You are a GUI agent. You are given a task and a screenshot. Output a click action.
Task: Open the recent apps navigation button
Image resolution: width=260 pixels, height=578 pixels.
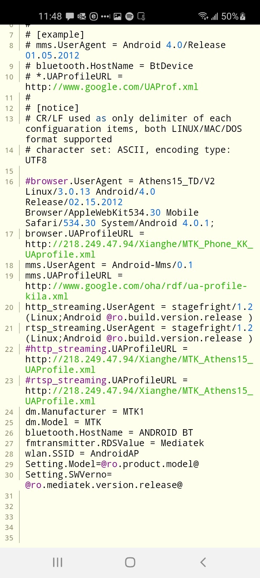pos(57,562)
